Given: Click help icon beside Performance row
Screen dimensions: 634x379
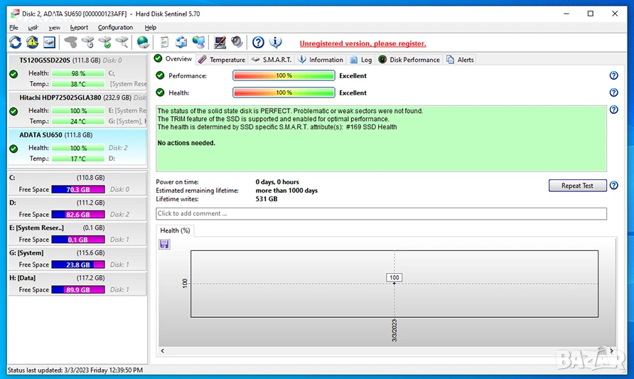Looking at the screenshot, I should [x=613, y=76].
